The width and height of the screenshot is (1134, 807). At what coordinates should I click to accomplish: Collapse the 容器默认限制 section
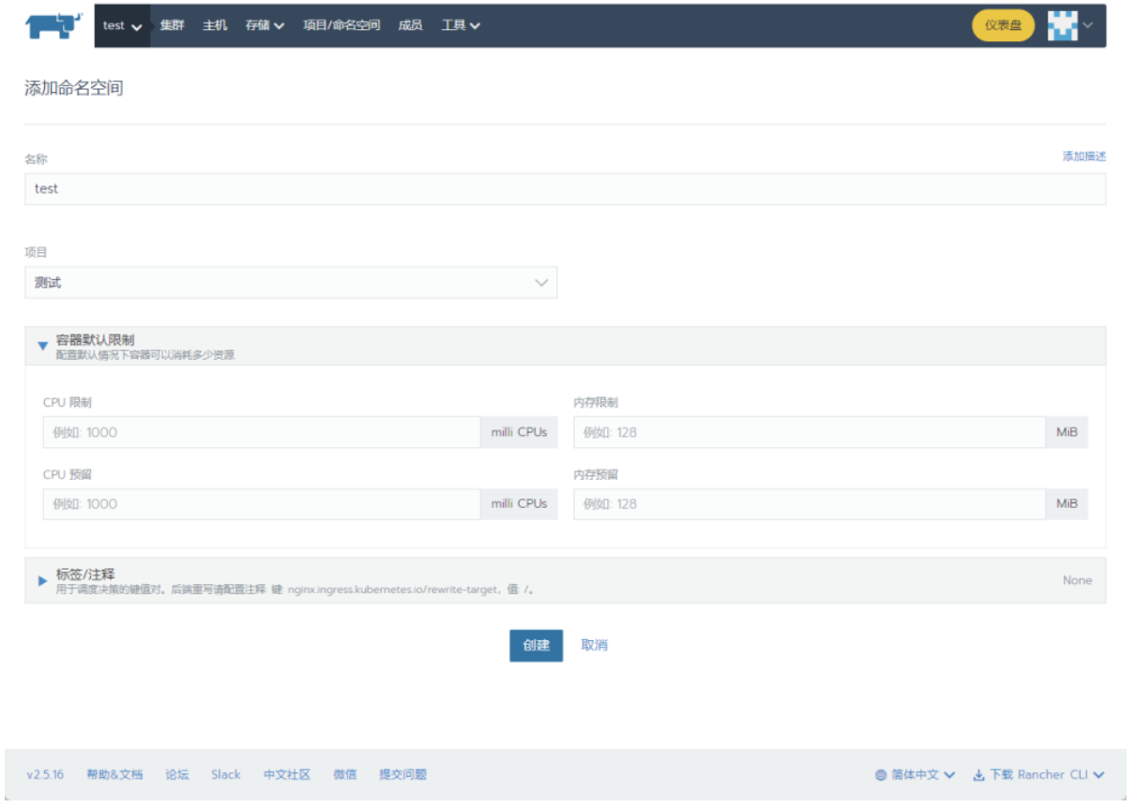coord(42,346)
